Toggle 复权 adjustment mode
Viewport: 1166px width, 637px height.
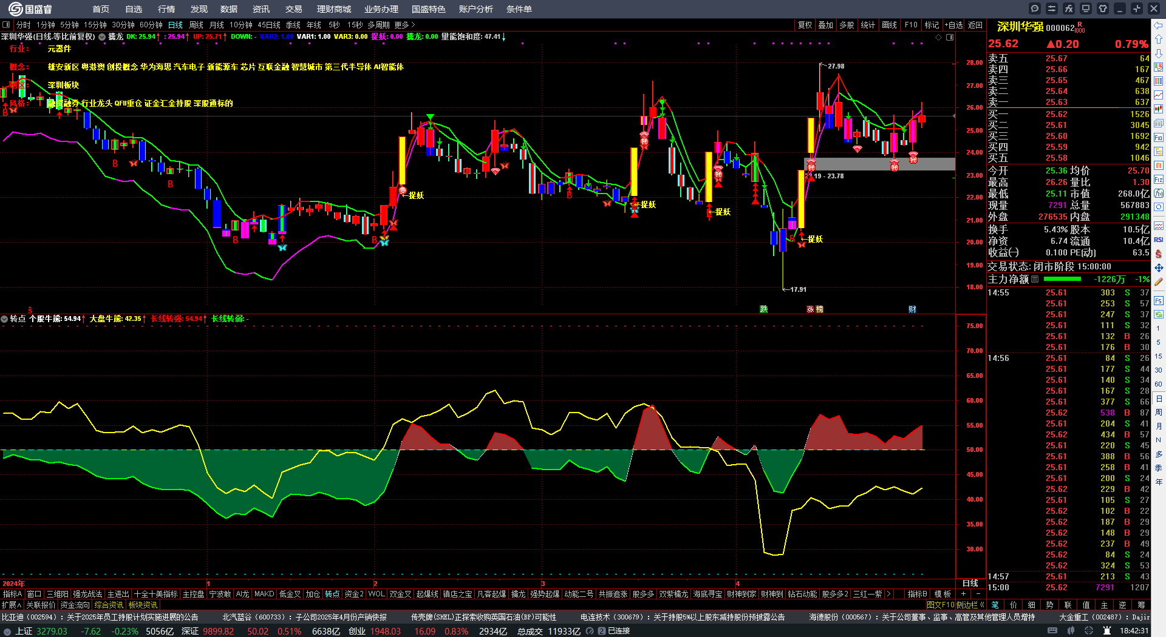click(x=805, y=25)
